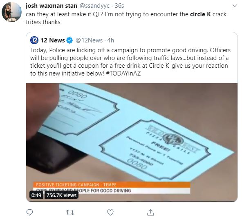242x222 pixels.
Task: Click the bold circle K text in tweet
Action: (x=200, y=14)
